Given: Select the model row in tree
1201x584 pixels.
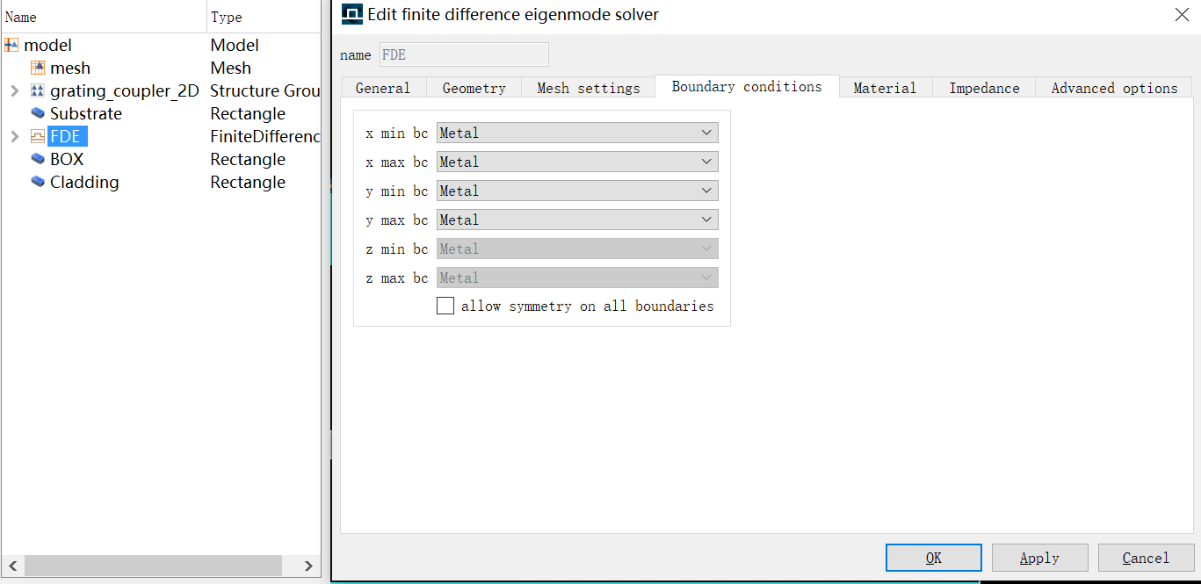Looking at the screenshot, I should tap(161, 45).
